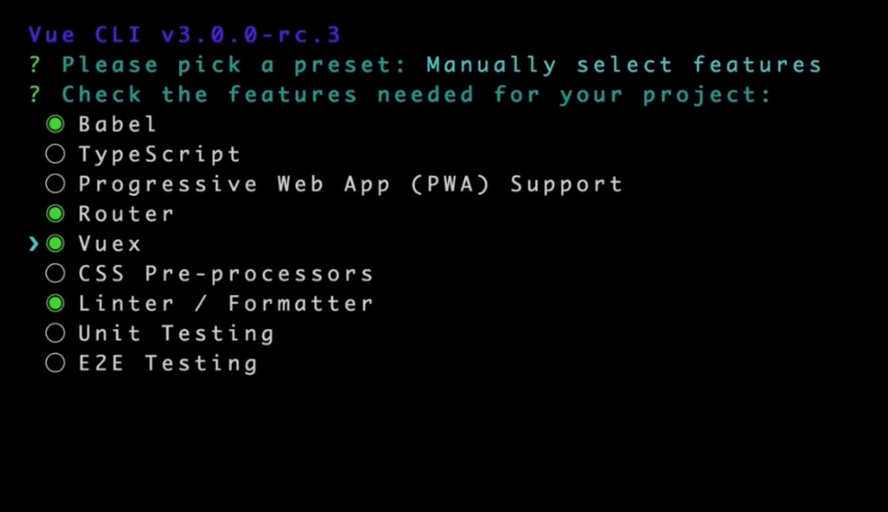Check the Unit Testing circle
The height and width of the screenshot is (512, 888).
click(x=55, y=333)
